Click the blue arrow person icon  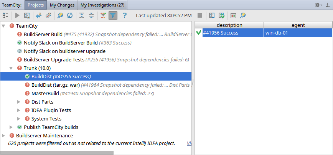[x=39, y=15]
